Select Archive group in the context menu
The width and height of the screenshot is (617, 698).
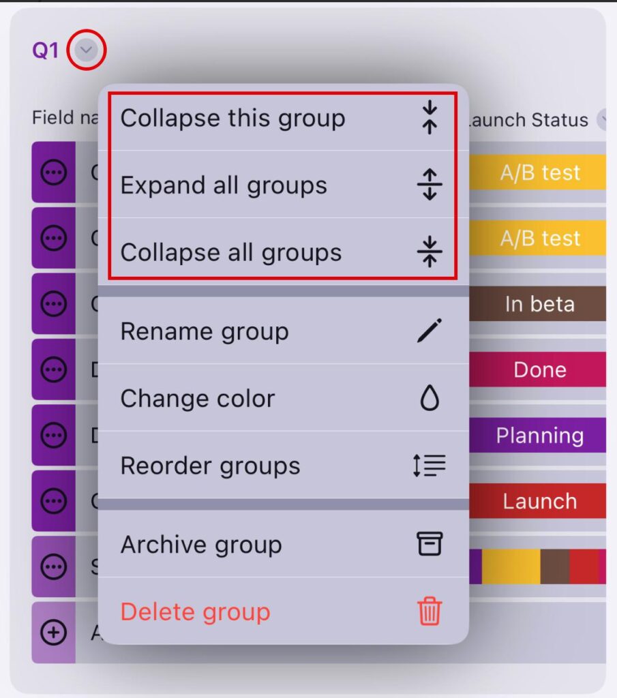pos(201,544)
